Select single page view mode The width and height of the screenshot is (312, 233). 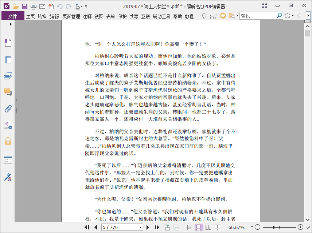pyautogui.click(x=189, y=227)
